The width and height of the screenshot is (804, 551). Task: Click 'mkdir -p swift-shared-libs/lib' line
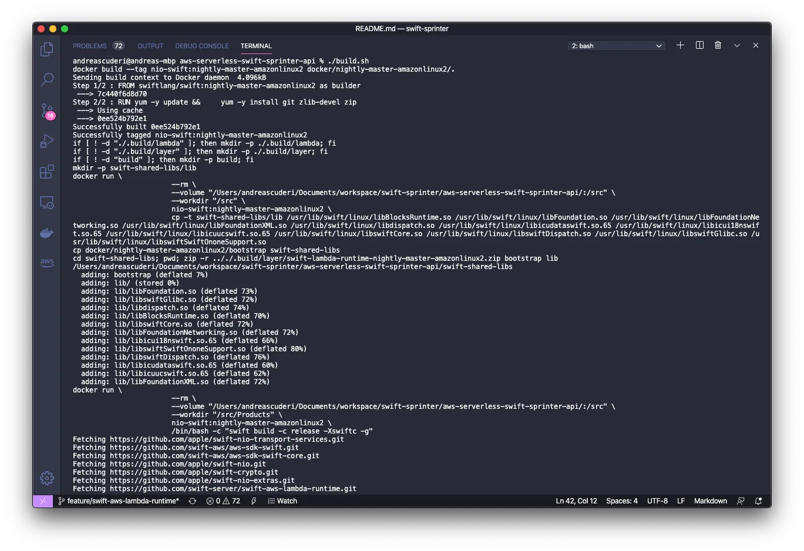click(x=134, y=168)
